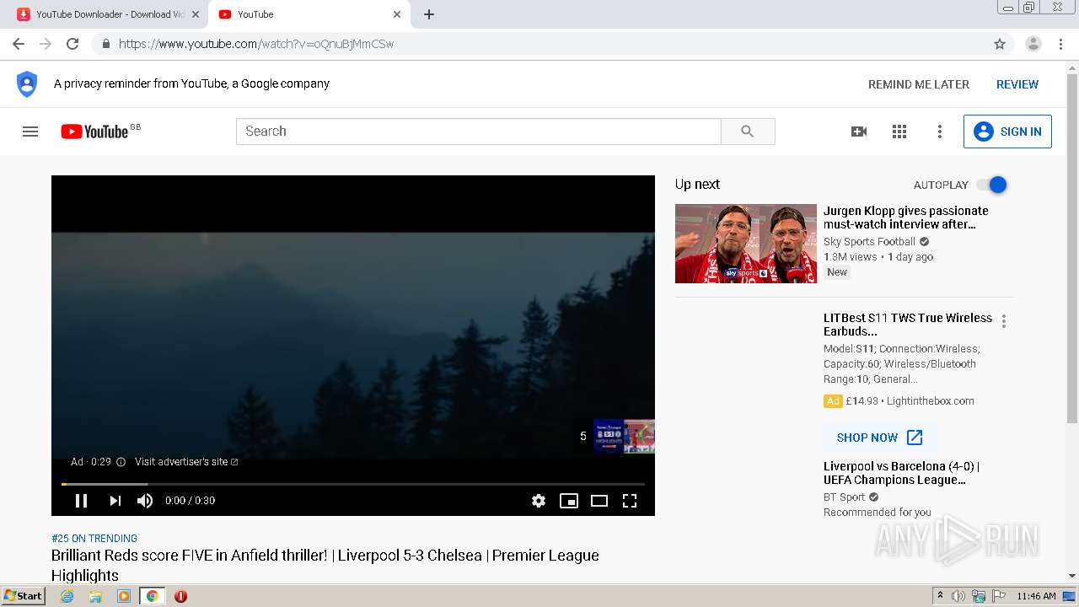Open create video camera icon
The image size is (1079, 607).
coord(859,132)
